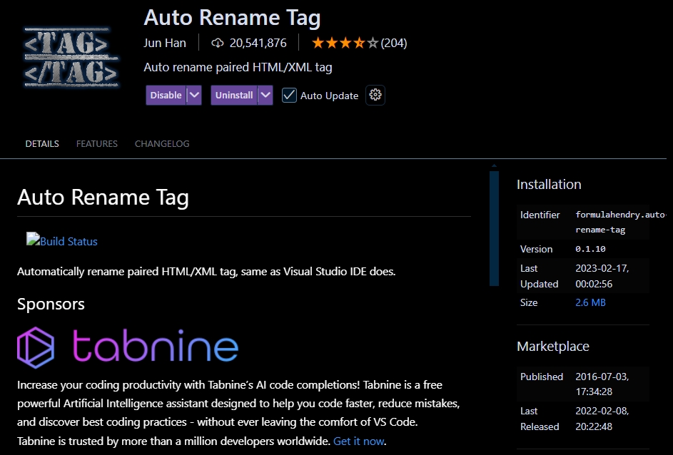
Task: Expand the Disable button dropdown arrow
Action: (x=194, y=95)
